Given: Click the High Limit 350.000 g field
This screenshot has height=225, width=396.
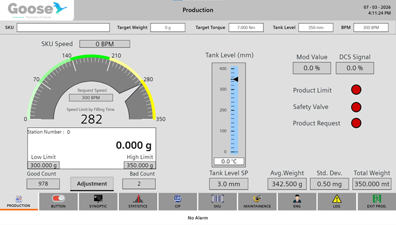Looking at the screenshot, I should [140, 166].
